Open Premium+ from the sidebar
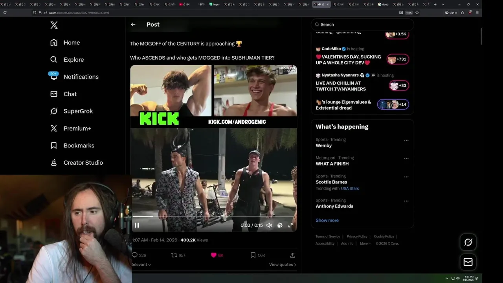503x283 pixels. (71, 129)
